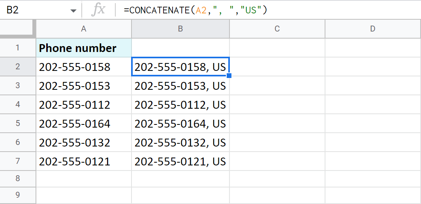Select cell showing 202-555-0153, US
The height and width of the screenshot is (204, 421).
pos(180,85)
